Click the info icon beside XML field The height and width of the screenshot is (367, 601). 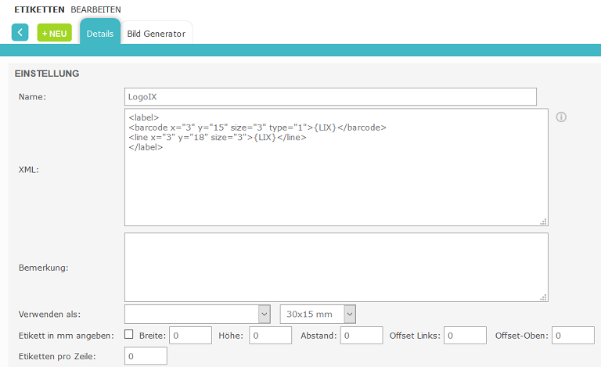561,117
